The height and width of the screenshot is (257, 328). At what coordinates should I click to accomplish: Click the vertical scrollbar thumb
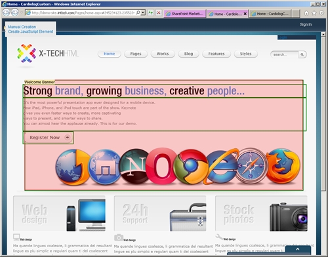point(323,113)
